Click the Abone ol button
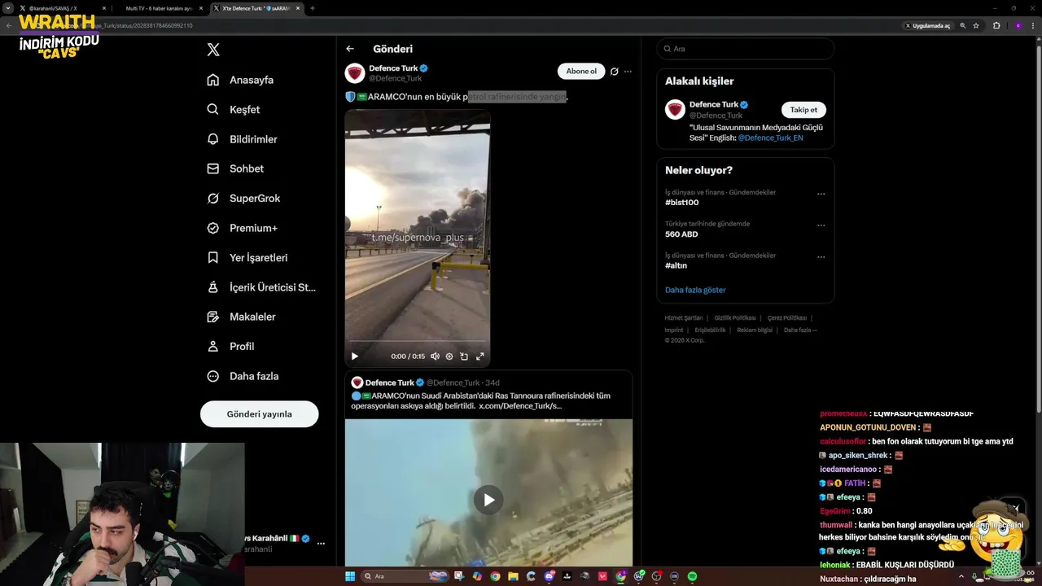 [x=581, y=71]
